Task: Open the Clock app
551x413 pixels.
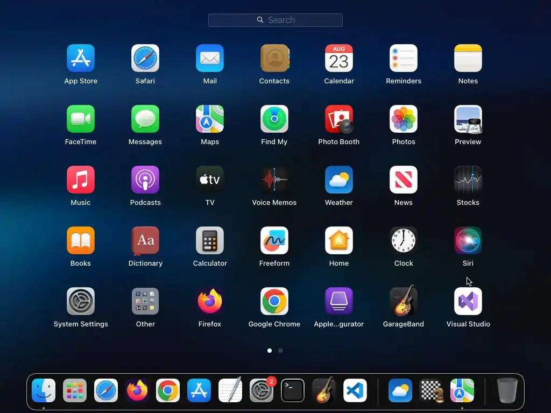Action: coord(404,240)
